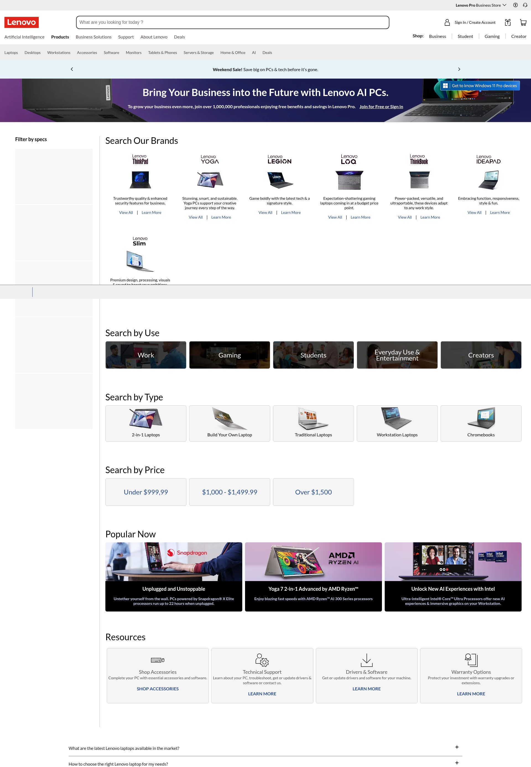Image resolution: width=531 pixels, height=767 pixels.
Task: Open the Work use tile
Action: coord(146,355)
